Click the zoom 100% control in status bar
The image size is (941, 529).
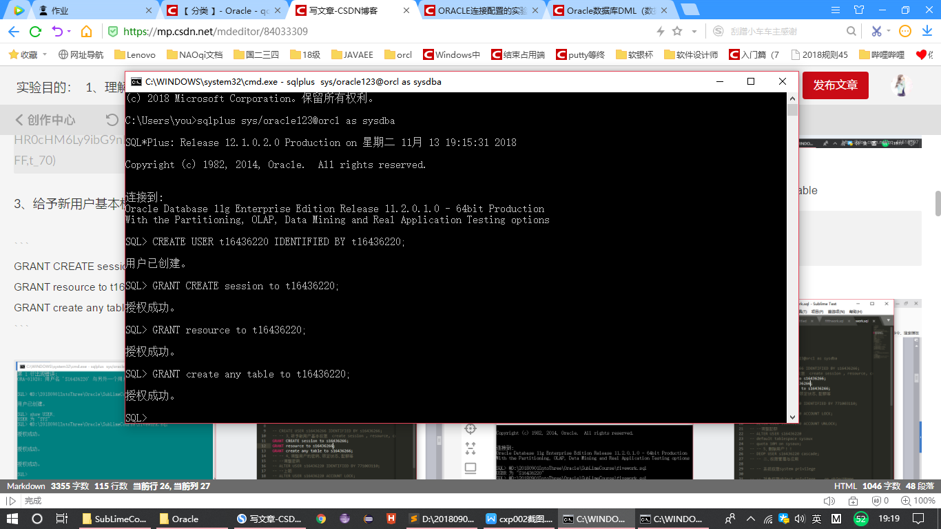(x=918, y=501)
